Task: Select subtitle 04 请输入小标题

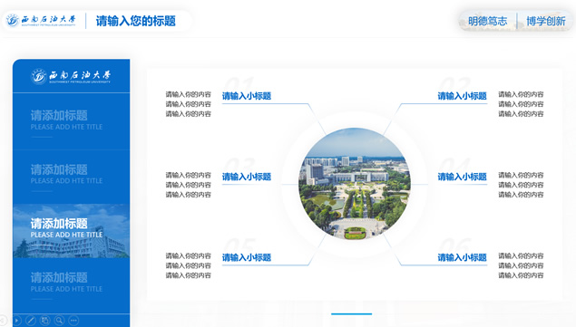Action: point(462,177)
